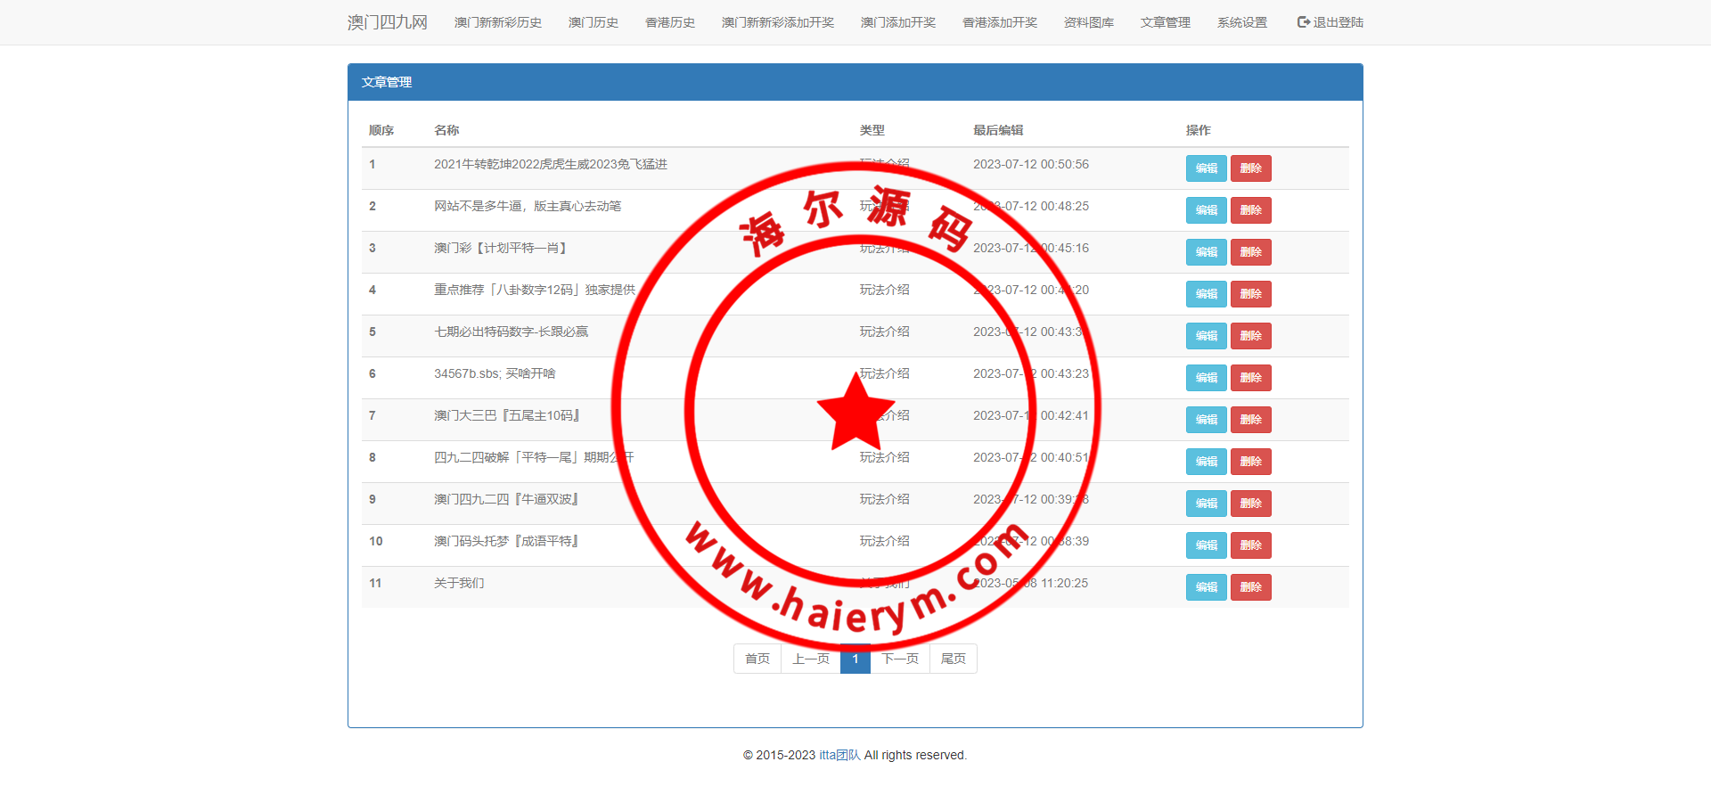This screenshot has width=1711, height=811.
Task: Go to 澳门历史 in navigation bar
Action: coord(593,22)
